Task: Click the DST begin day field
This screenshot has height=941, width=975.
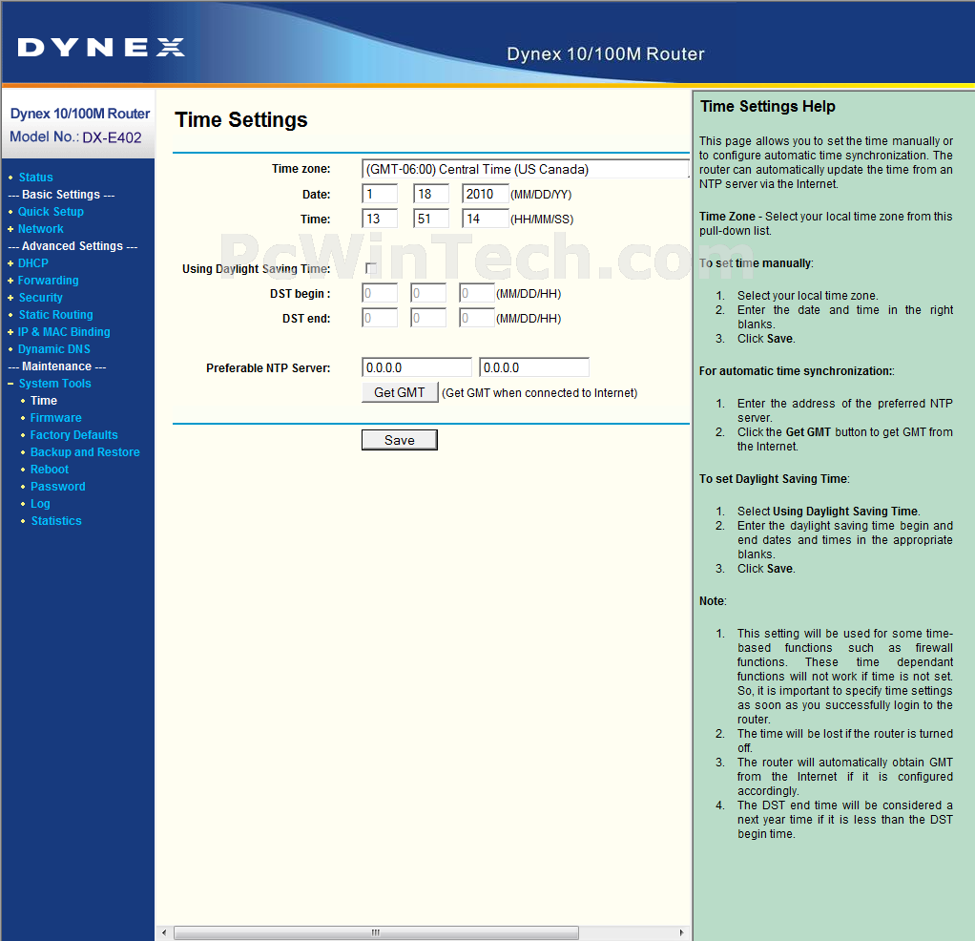Action: click(427, 293)
